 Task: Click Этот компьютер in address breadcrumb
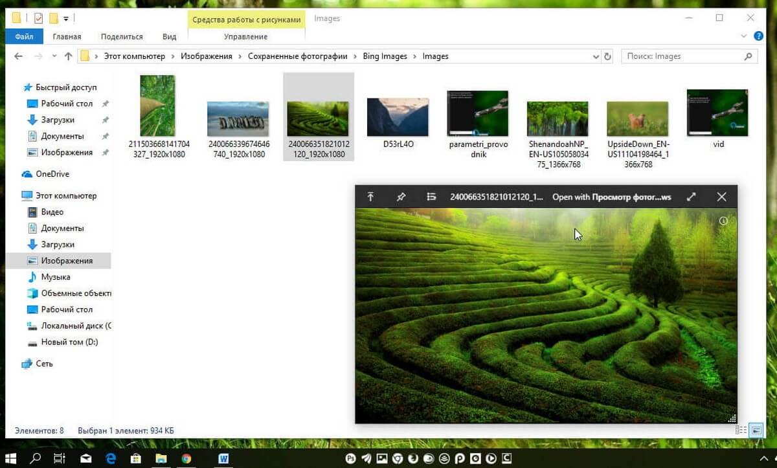tap(134, 56)
